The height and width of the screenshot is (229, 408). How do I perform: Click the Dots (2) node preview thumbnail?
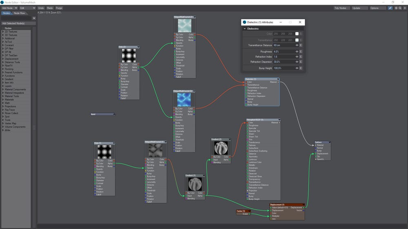tap(129, 55)
